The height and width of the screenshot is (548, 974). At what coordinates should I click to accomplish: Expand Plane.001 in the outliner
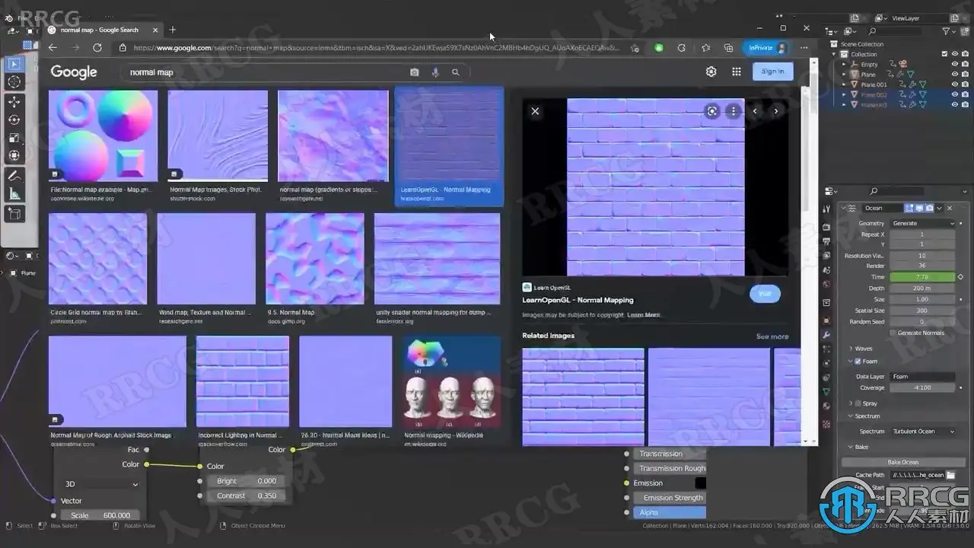click(x=844, y=84)
